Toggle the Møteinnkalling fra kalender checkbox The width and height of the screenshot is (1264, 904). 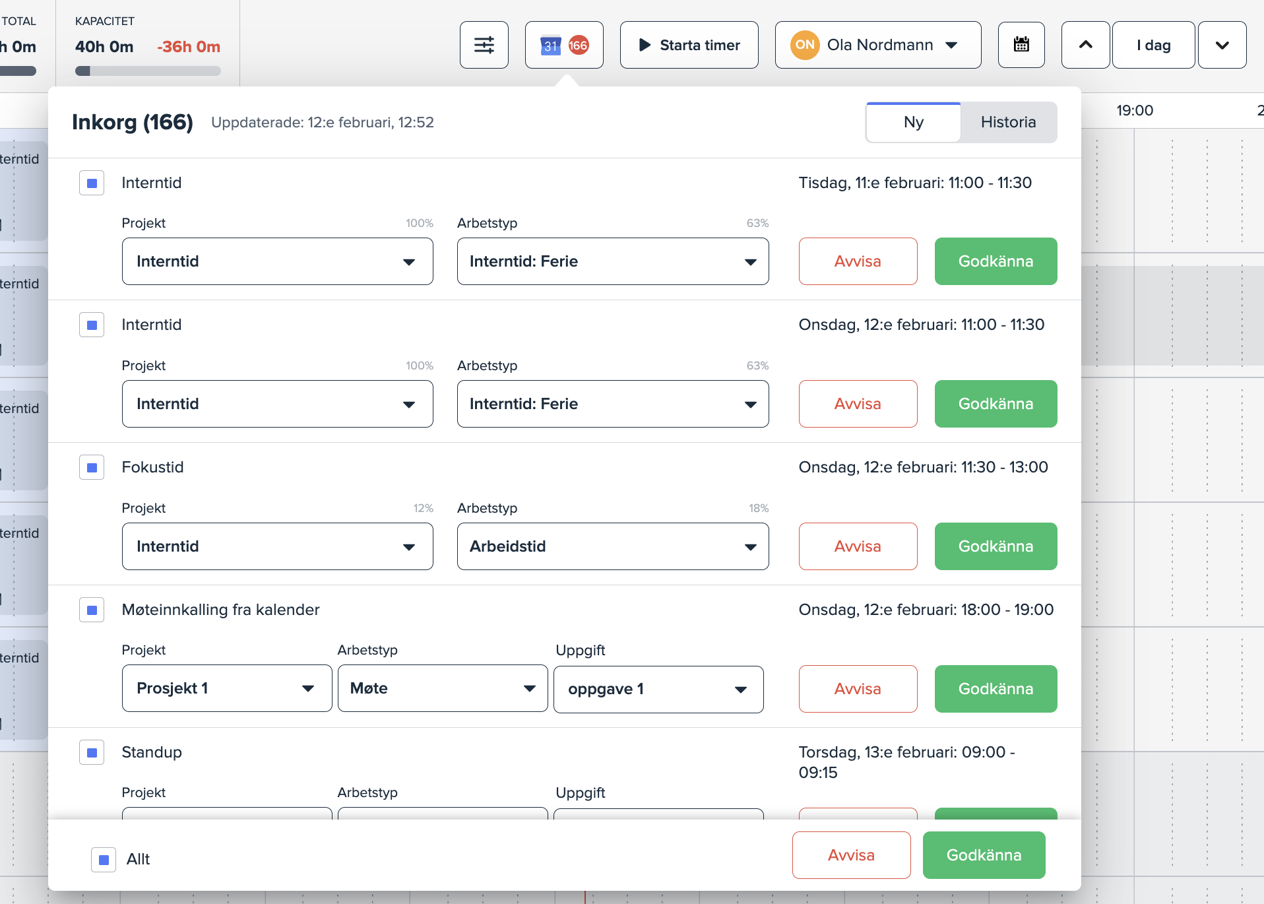[x=92, y=610]
